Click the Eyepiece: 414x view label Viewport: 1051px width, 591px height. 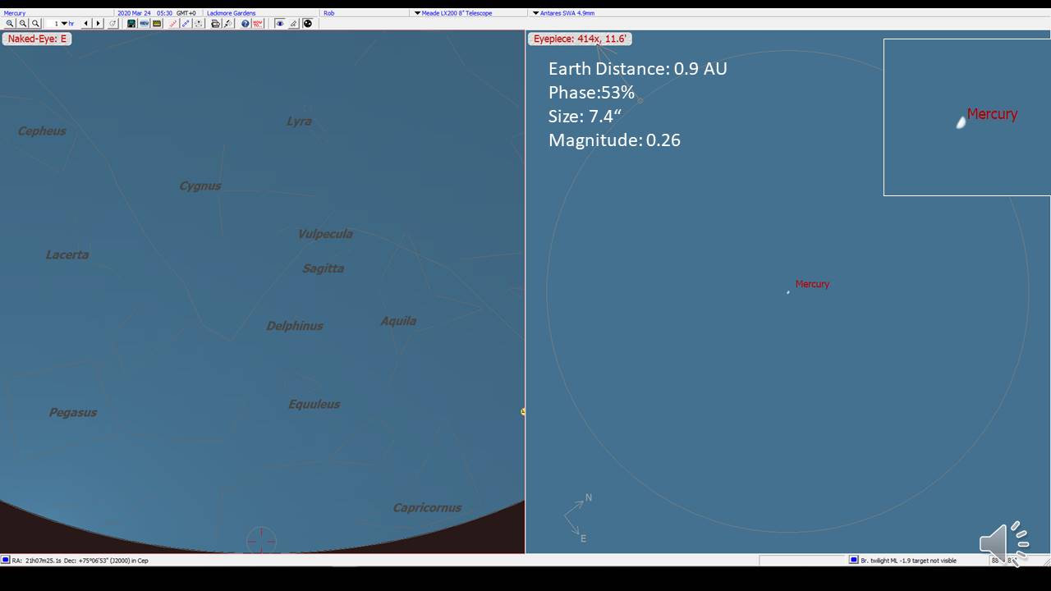(x=580, y=39)
